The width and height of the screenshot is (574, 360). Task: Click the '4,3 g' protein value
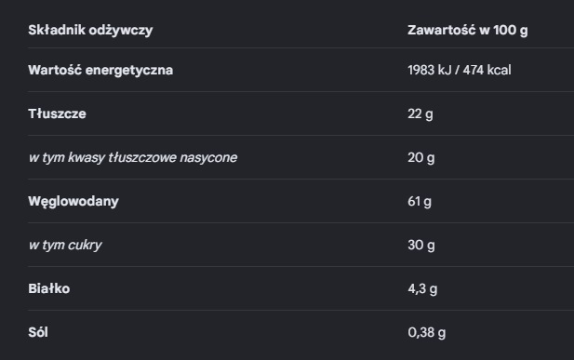[422, 289]
